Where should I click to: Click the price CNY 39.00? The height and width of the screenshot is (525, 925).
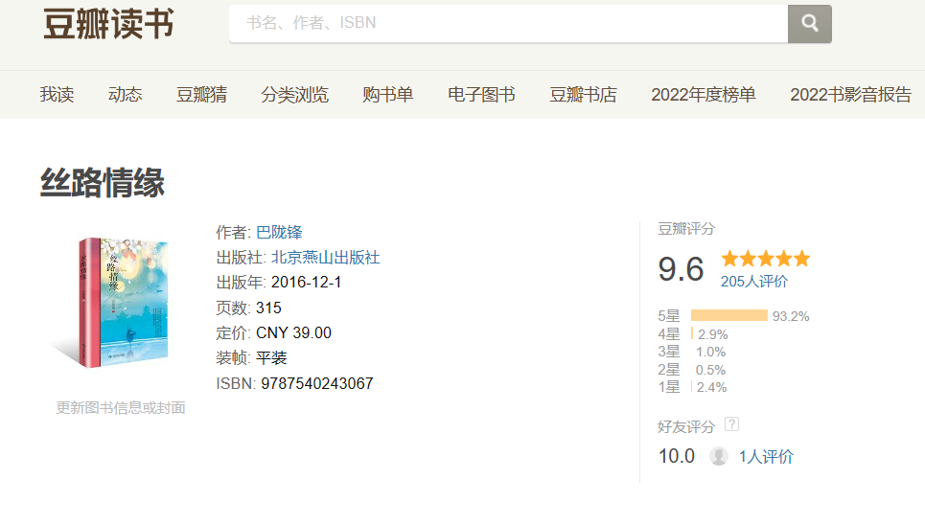point(293,332)
